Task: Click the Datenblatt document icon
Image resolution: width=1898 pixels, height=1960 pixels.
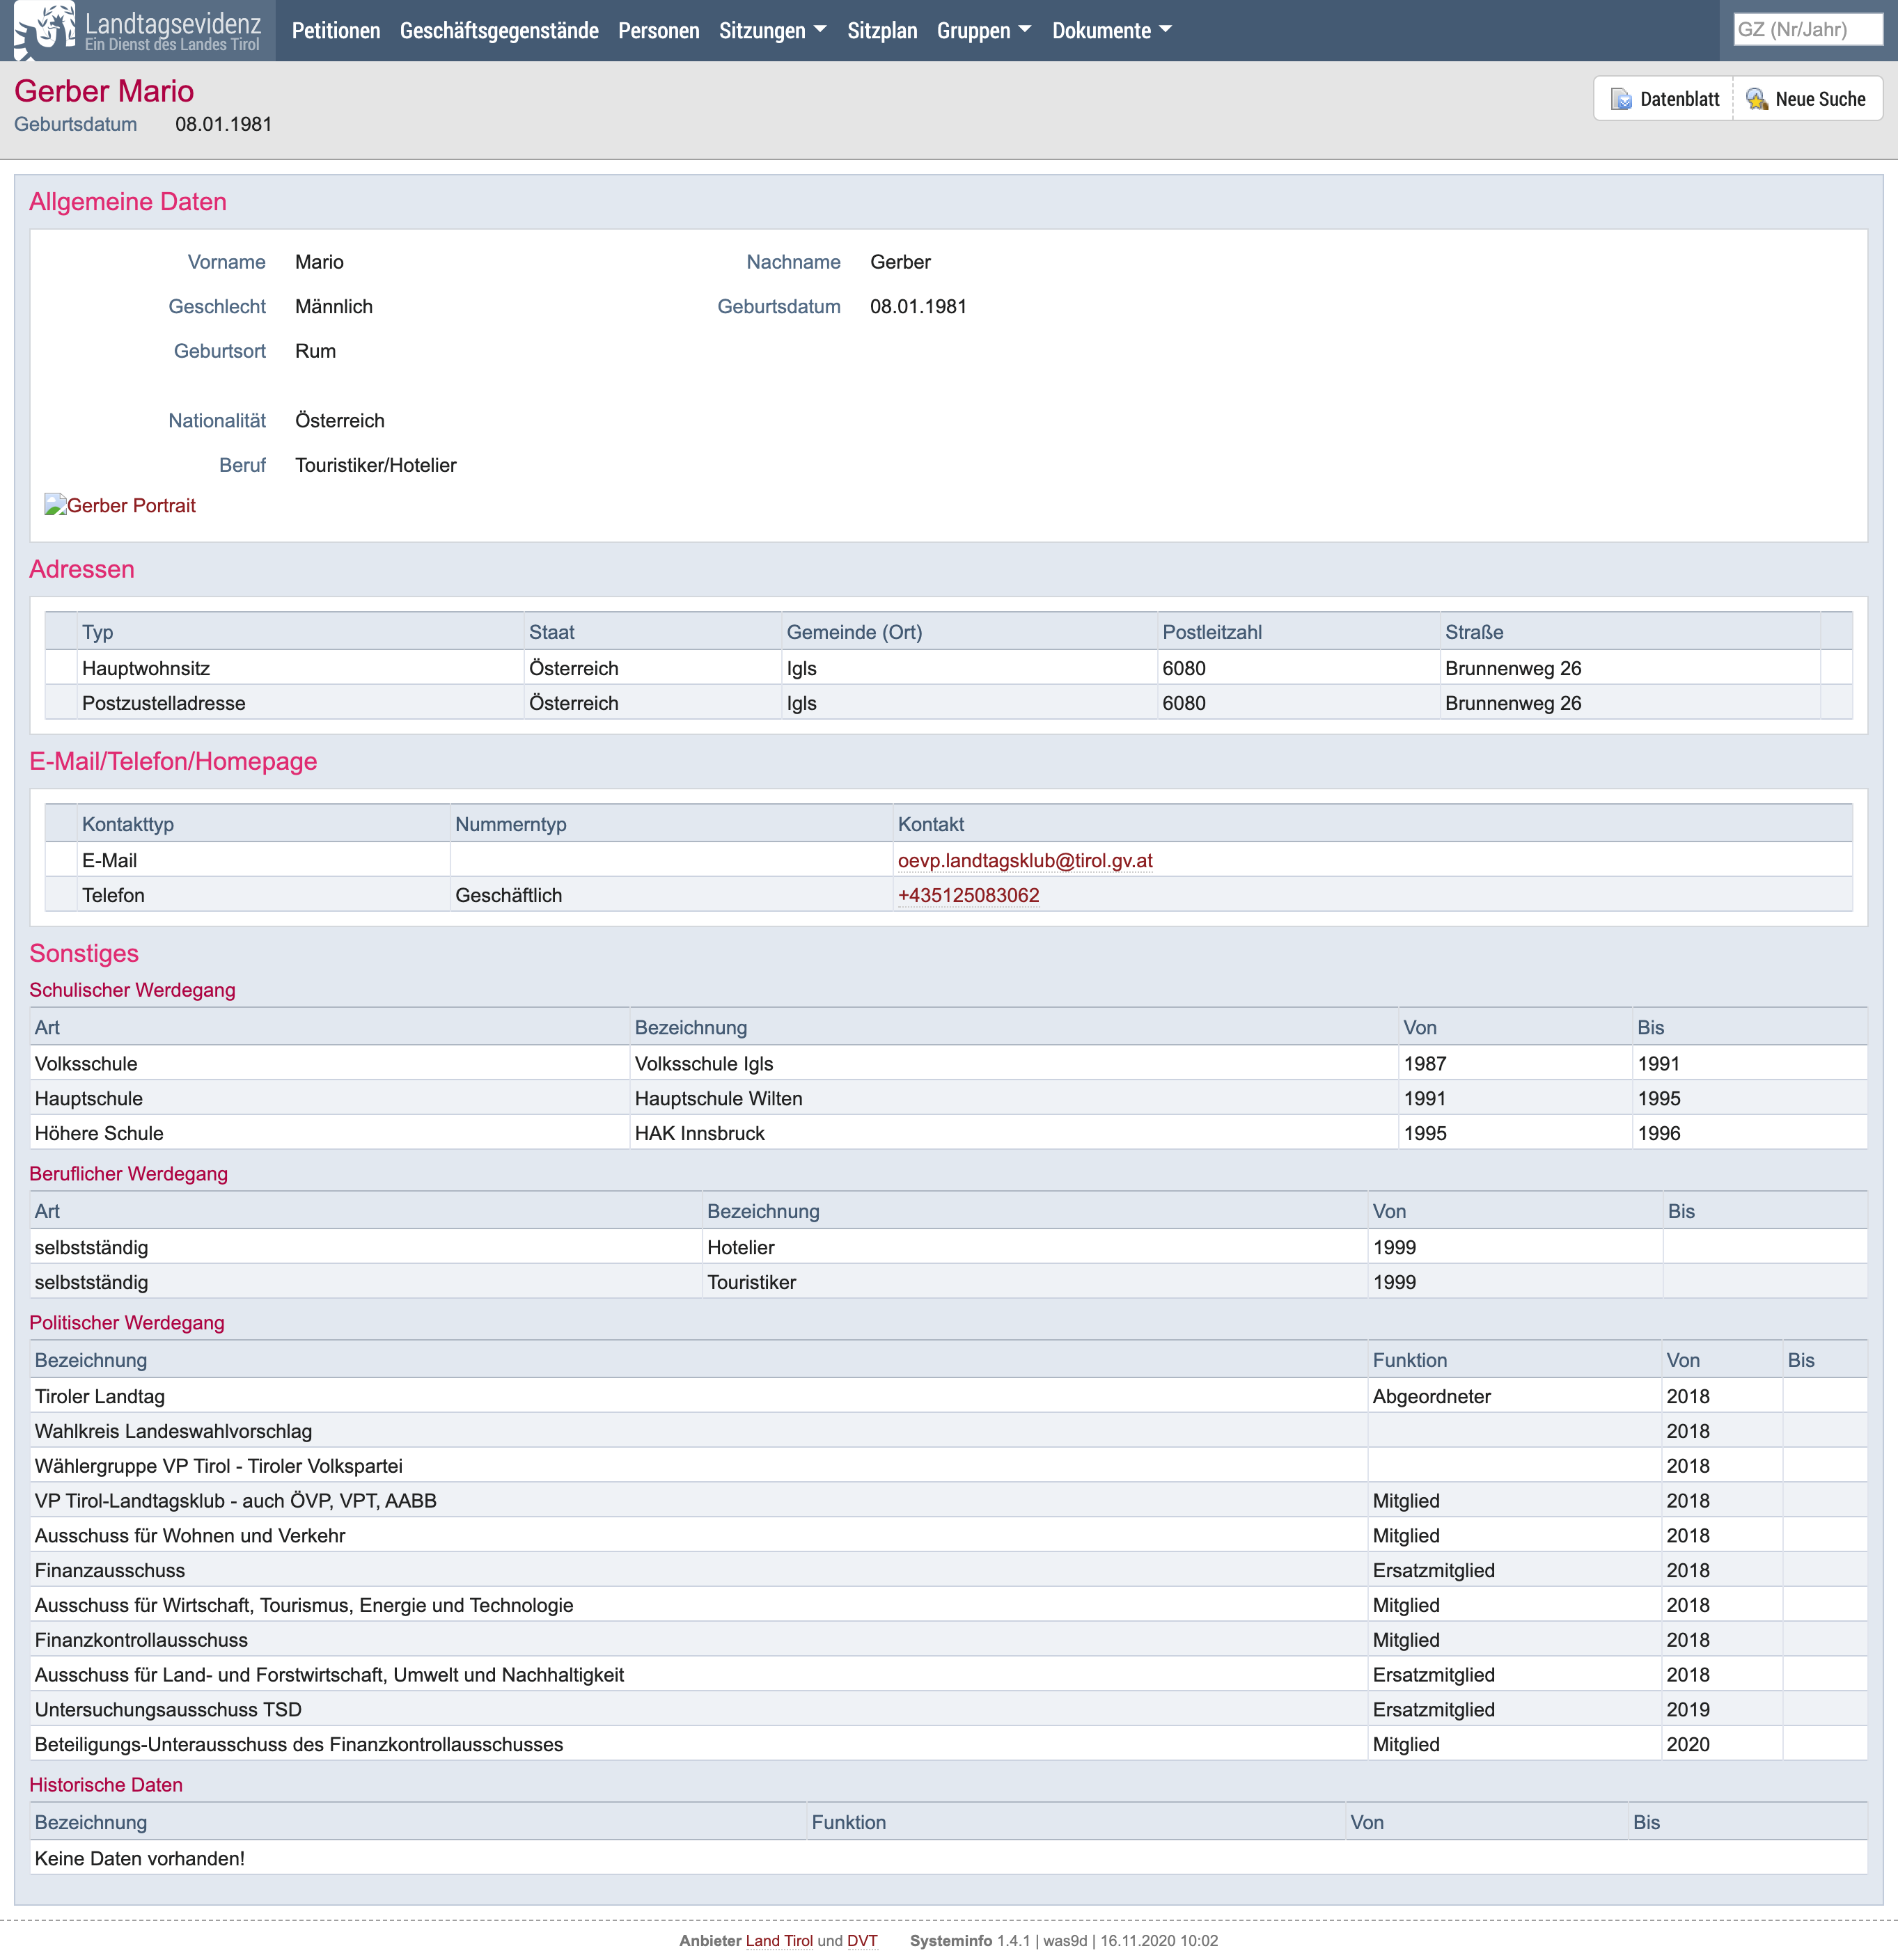Action: pyautogui.click(x=1621, y=99)
